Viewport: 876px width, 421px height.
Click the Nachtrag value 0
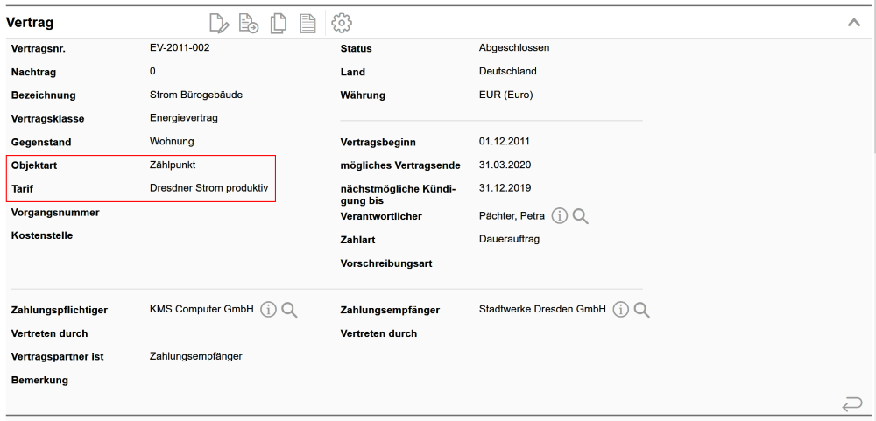coord(152,71)
